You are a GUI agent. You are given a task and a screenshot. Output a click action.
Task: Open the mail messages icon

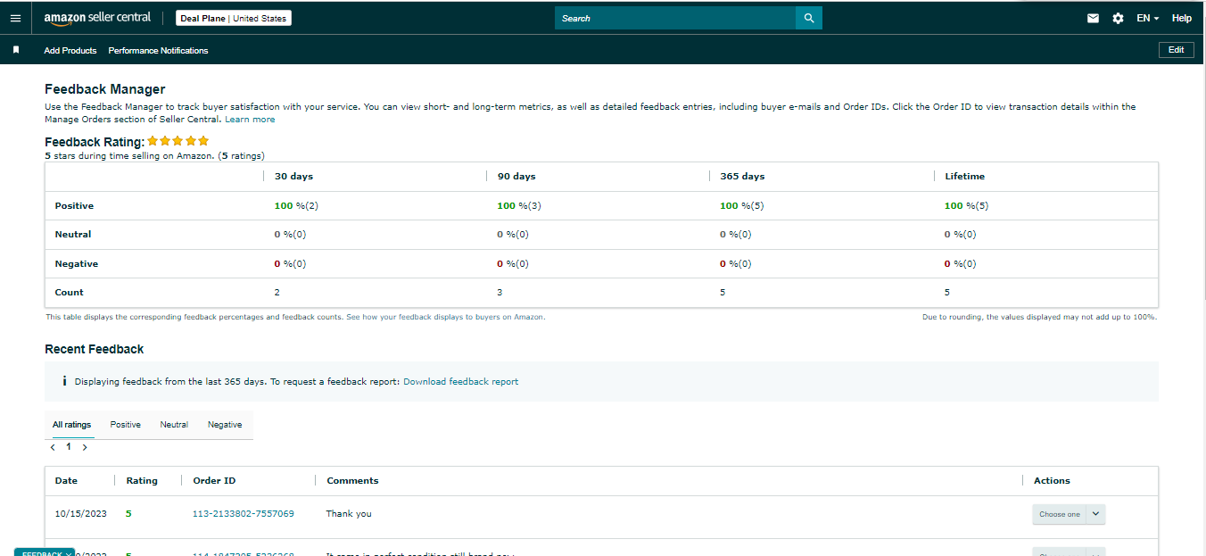(1093, 18)
